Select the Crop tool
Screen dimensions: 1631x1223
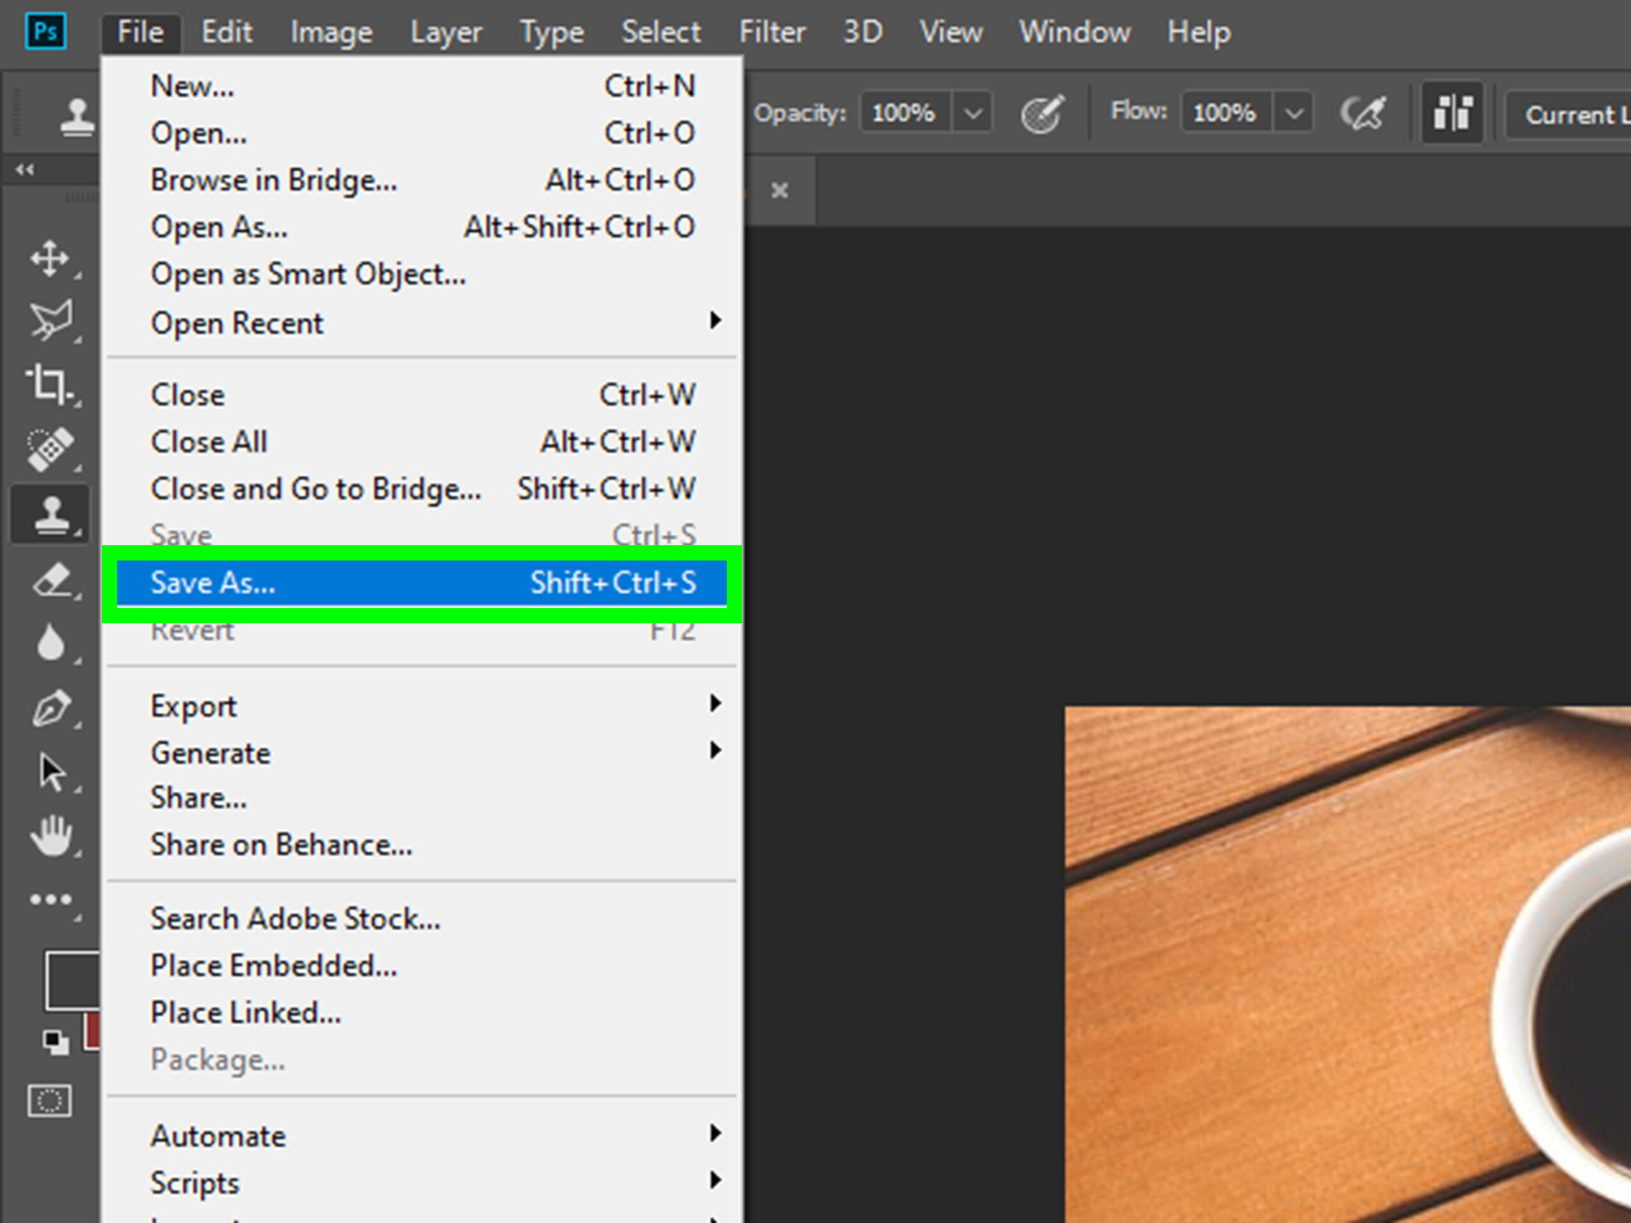(x=50, y=383)
